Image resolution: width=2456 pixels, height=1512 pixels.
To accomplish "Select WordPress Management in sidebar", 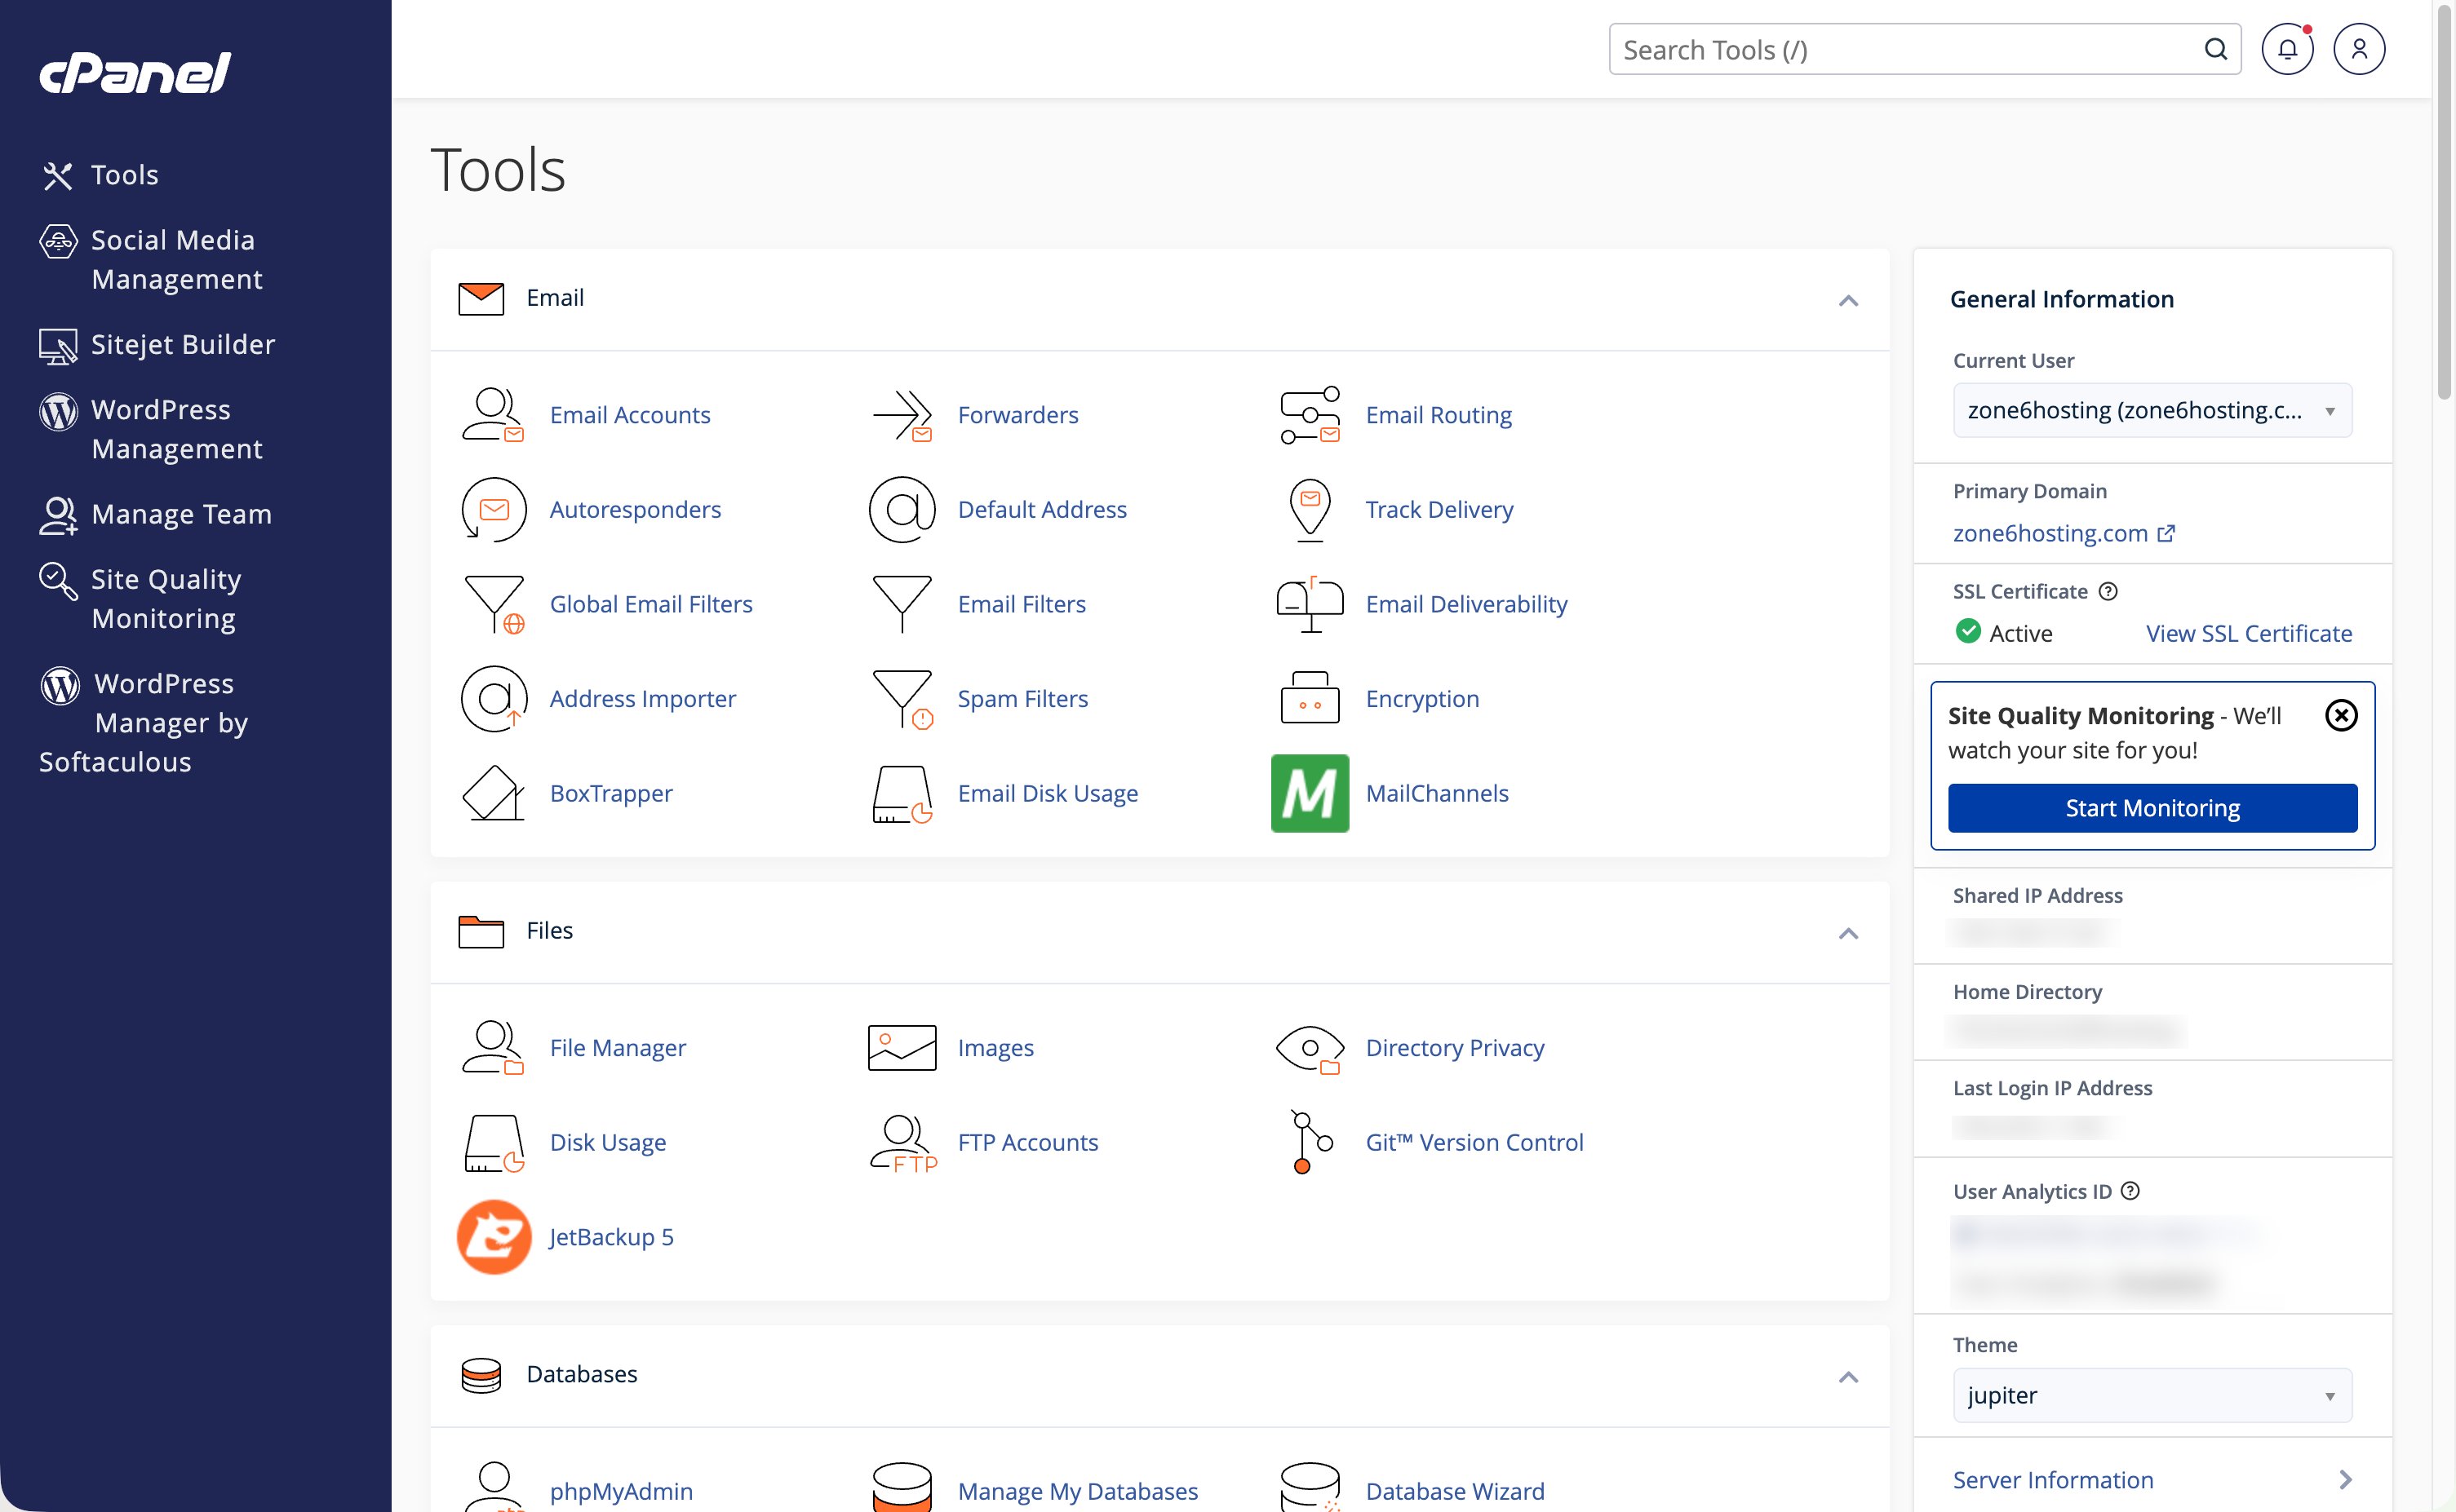I will click(x=150, y=429).
